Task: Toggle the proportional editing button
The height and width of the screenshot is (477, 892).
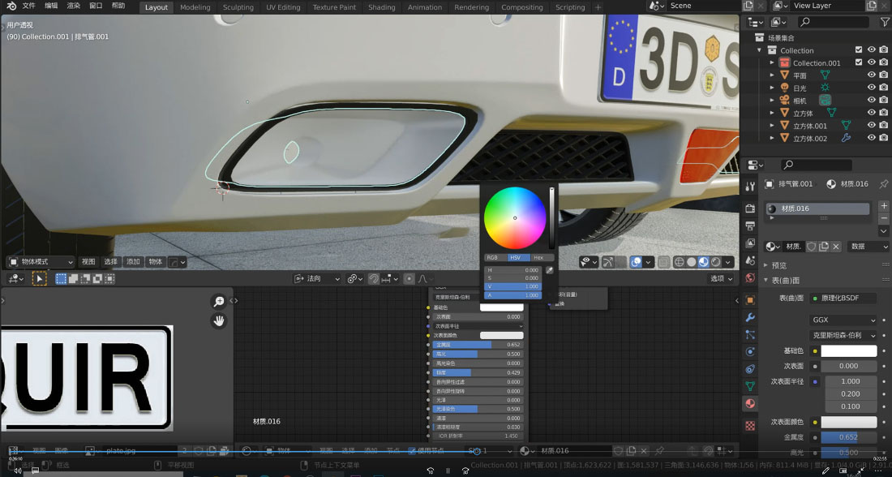Action: click(x=409, y=278)
